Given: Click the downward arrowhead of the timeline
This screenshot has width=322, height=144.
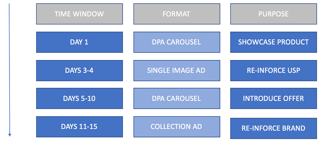Looking at the screenshot, I should [10, 135].
